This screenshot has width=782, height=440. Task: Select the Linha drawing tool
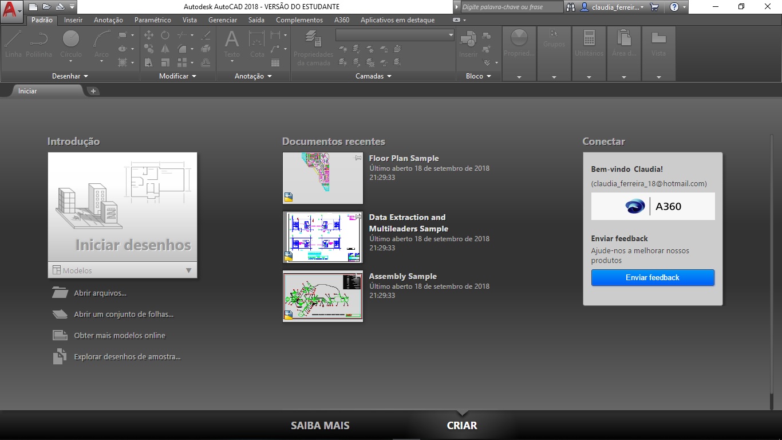tap(13, 44)
